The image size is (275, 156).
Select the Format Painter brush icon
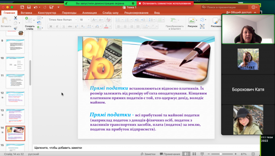tap(15, 28)
